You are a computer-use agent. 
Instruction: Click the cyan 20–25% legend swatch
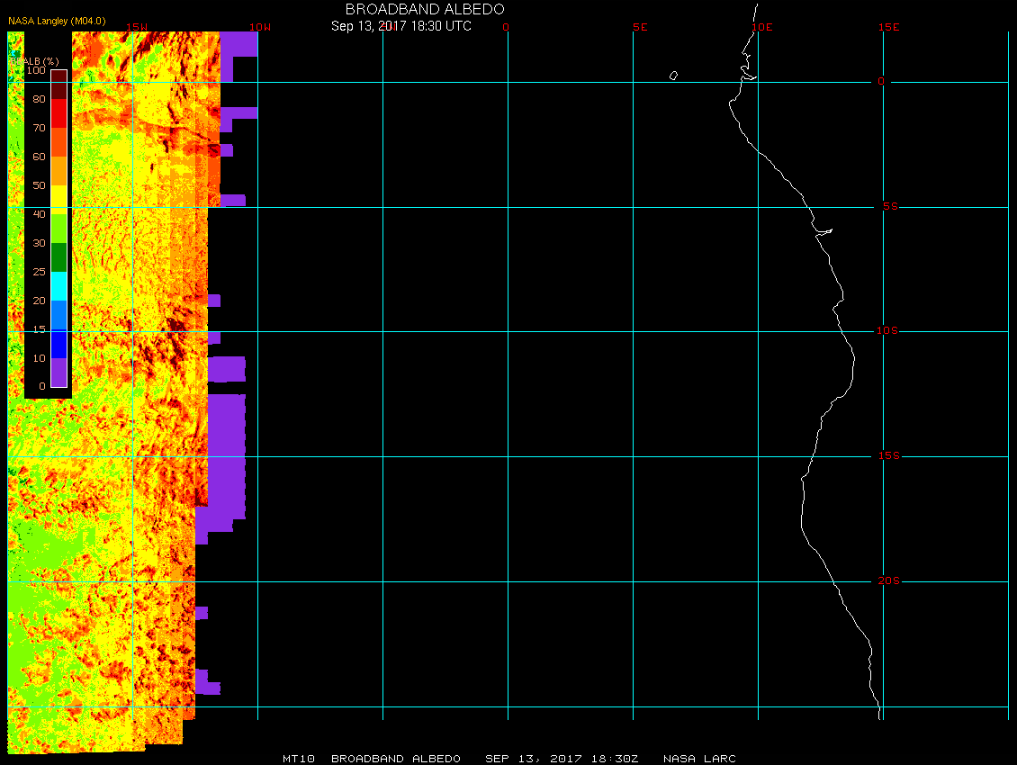[x=58, y=286]
